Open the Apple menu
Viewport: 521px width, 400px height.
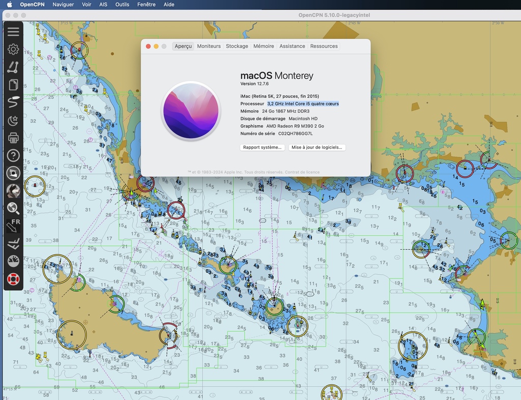click(9, 4)
